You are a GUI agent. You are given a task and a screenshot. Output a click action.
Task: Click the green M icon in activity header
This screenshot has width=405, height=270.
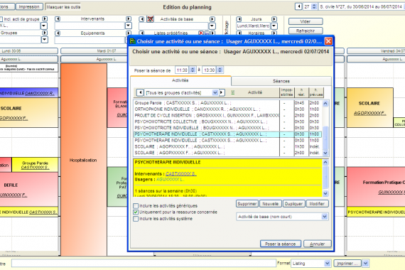click(232, 92)
